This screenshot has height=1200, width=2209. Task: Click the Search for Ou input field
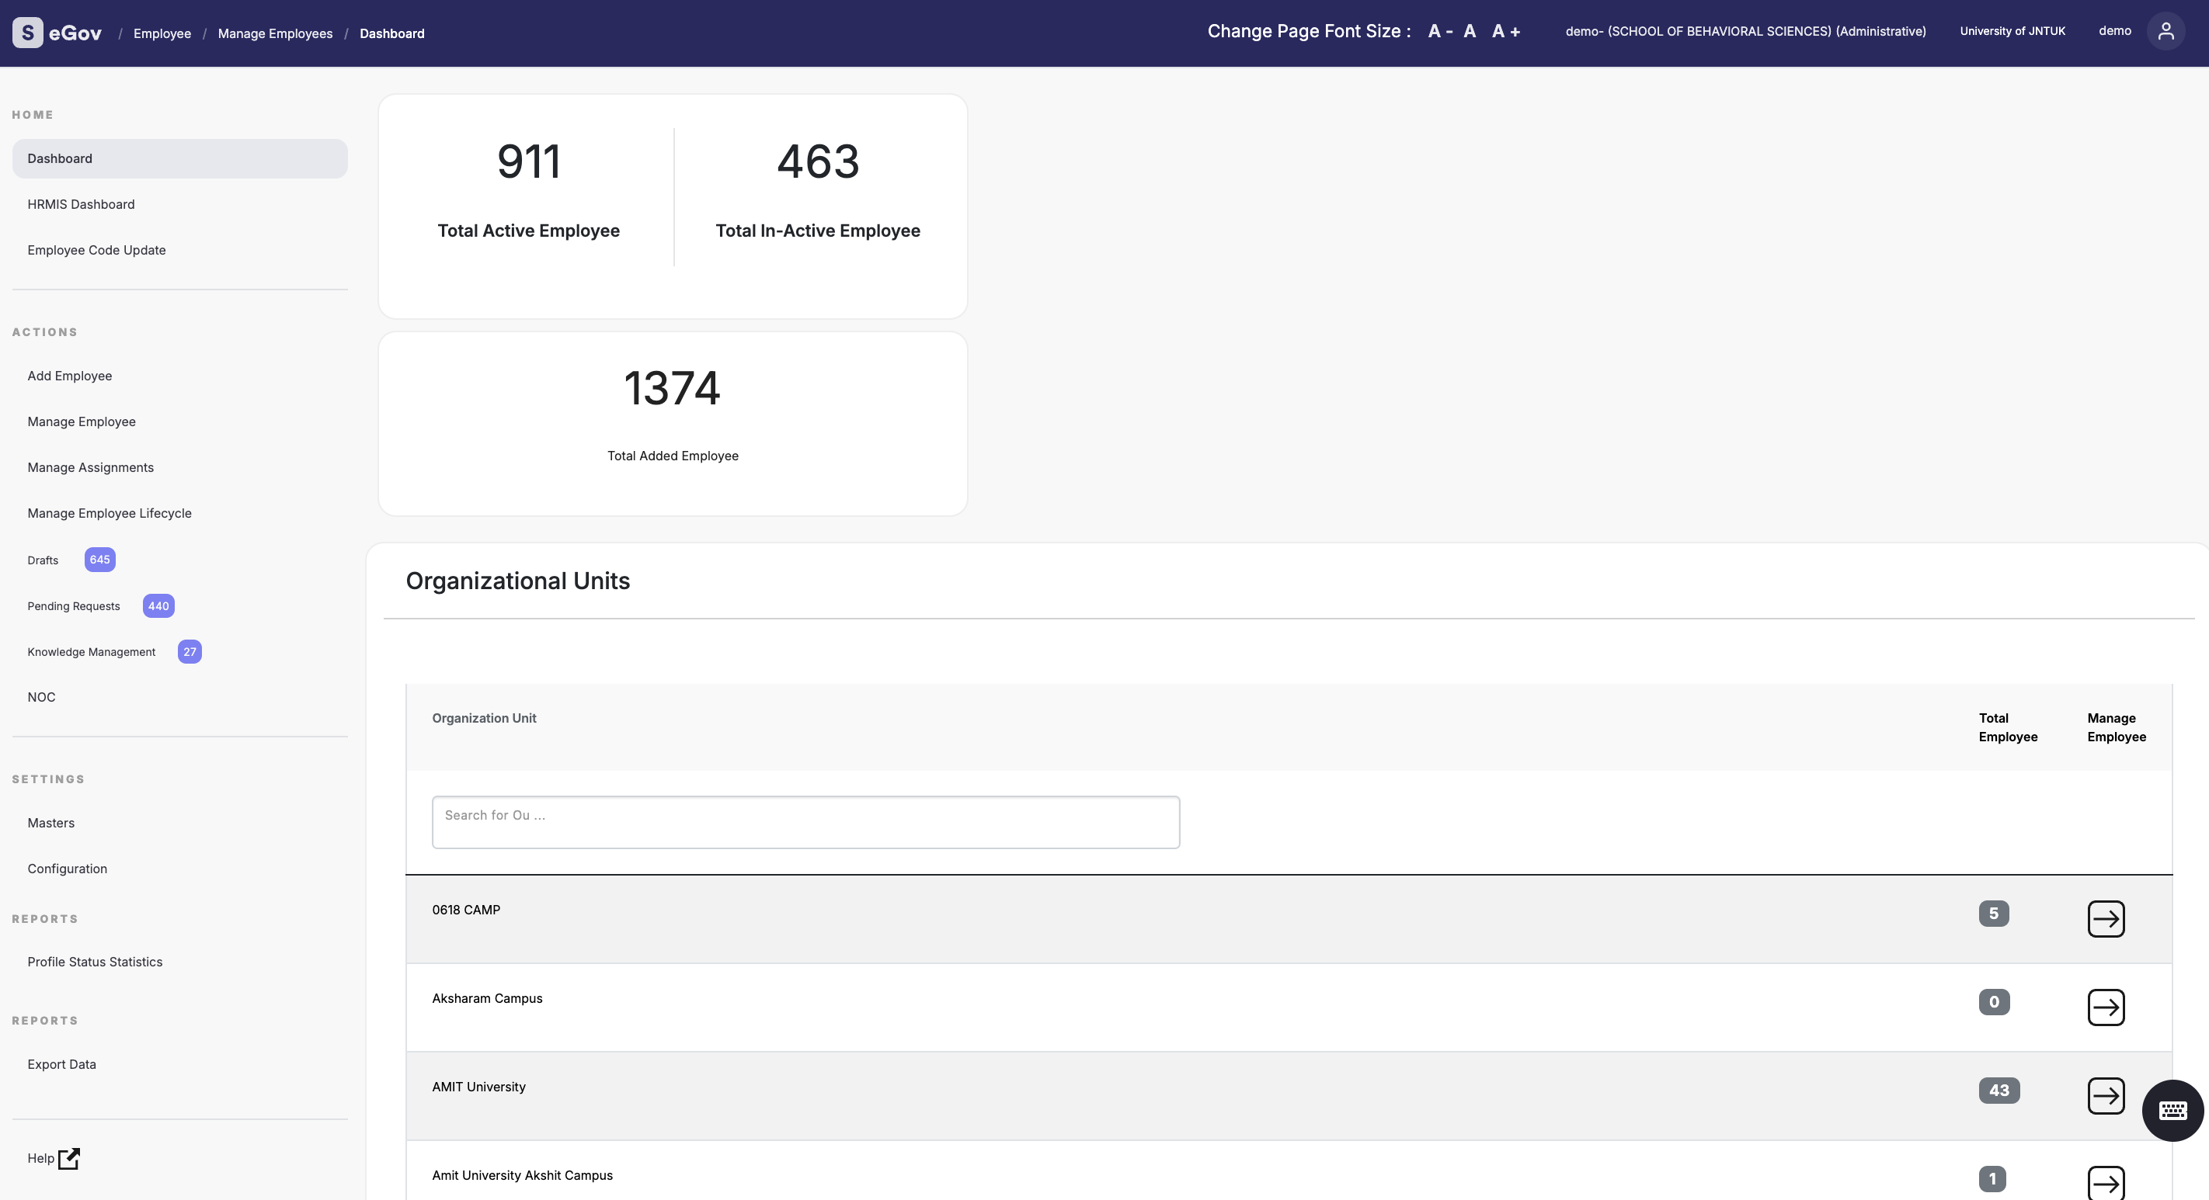click(805, 822)
